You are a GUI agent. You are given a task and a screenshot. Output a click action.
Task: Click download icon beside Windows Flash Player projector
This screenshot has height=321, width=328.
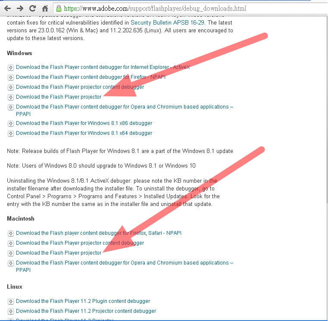coord(11,97)
